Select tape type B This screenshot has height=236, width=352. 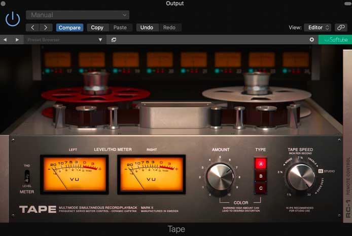261,176
